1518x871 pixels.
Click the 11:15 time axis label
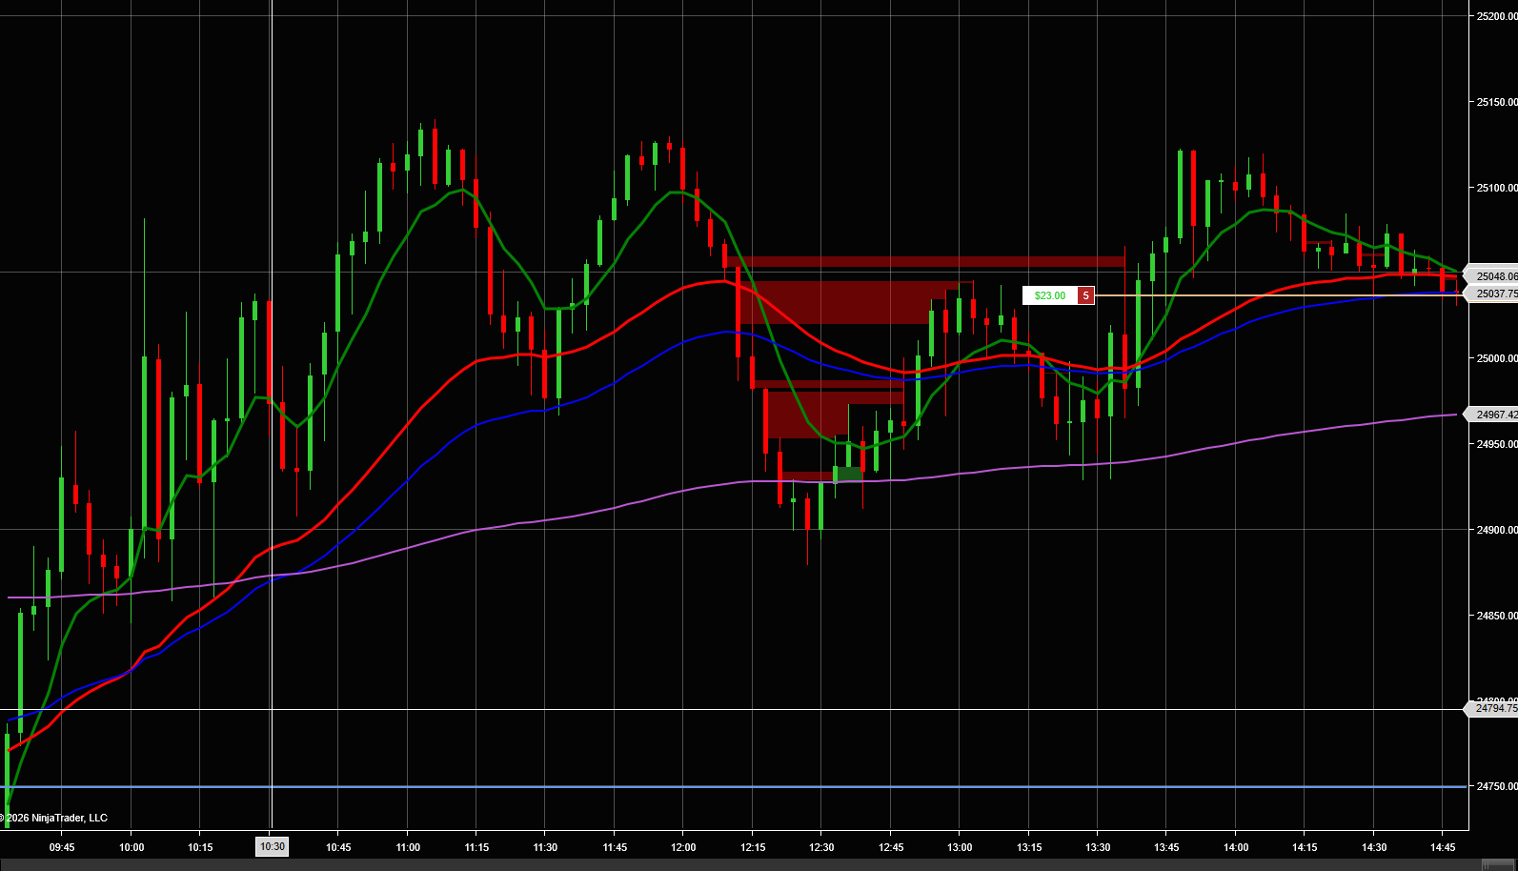pyautogui.click(x=476, y=847)
